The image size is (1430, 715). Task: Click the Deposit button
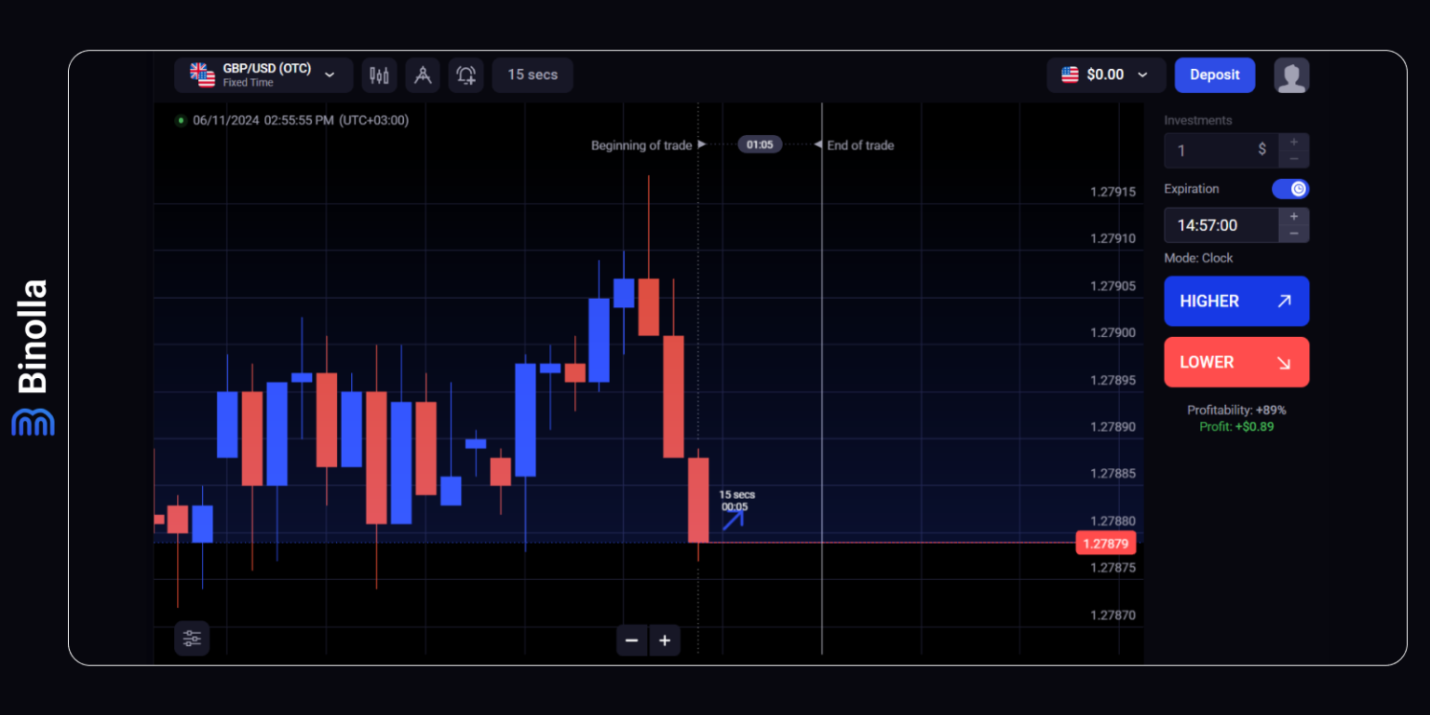coord(1215,74)
